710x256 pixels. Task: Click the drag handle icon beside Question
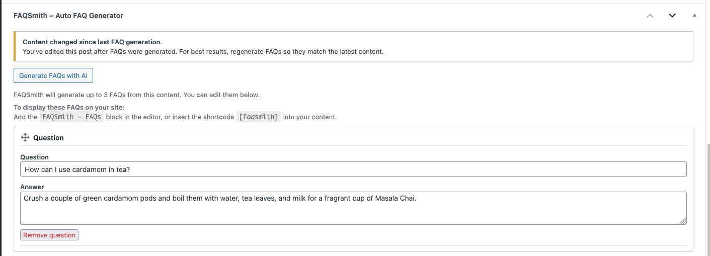pos(25,138)
